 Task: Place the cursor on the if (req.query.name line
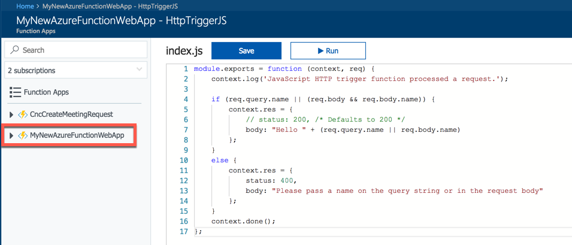point(323,99)
